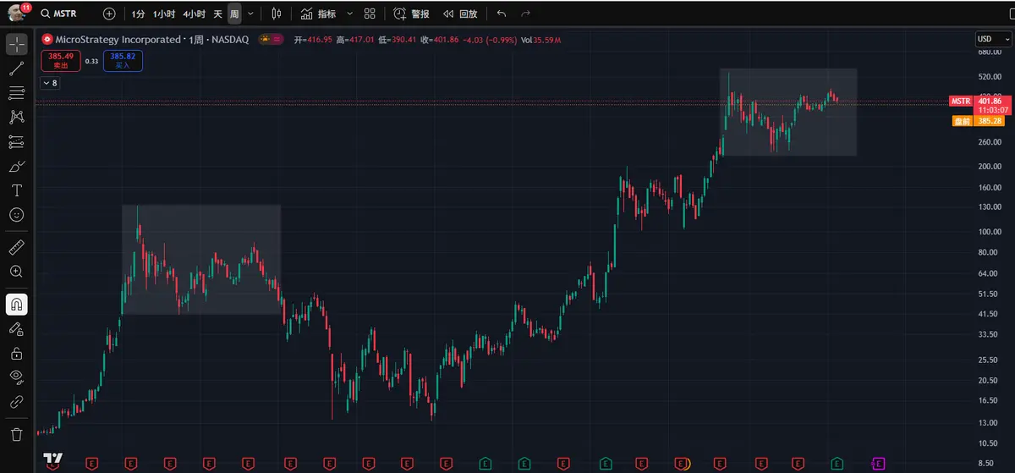1015x473 pixels.
Task: Click the sun market status icon
Action: coord(264,39)
